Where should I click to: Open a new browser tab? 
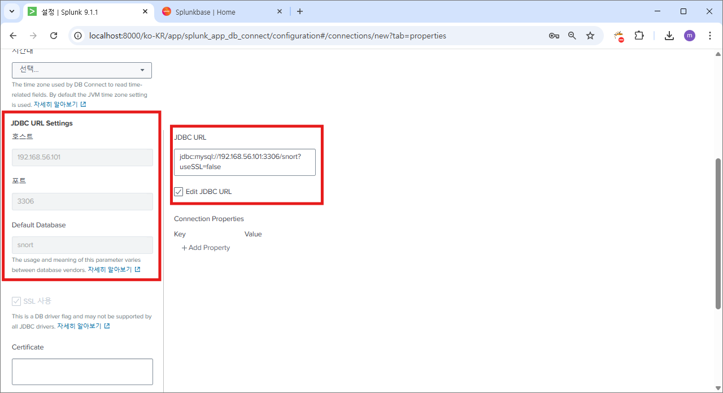click(x=300, y=11)
